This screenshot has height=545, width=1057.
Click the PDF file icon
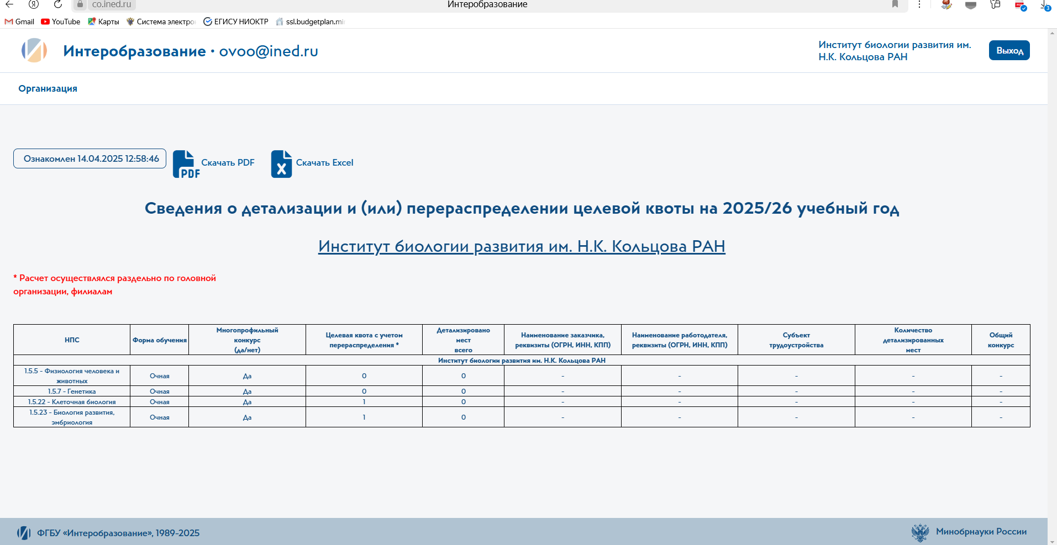click(186, 164)
